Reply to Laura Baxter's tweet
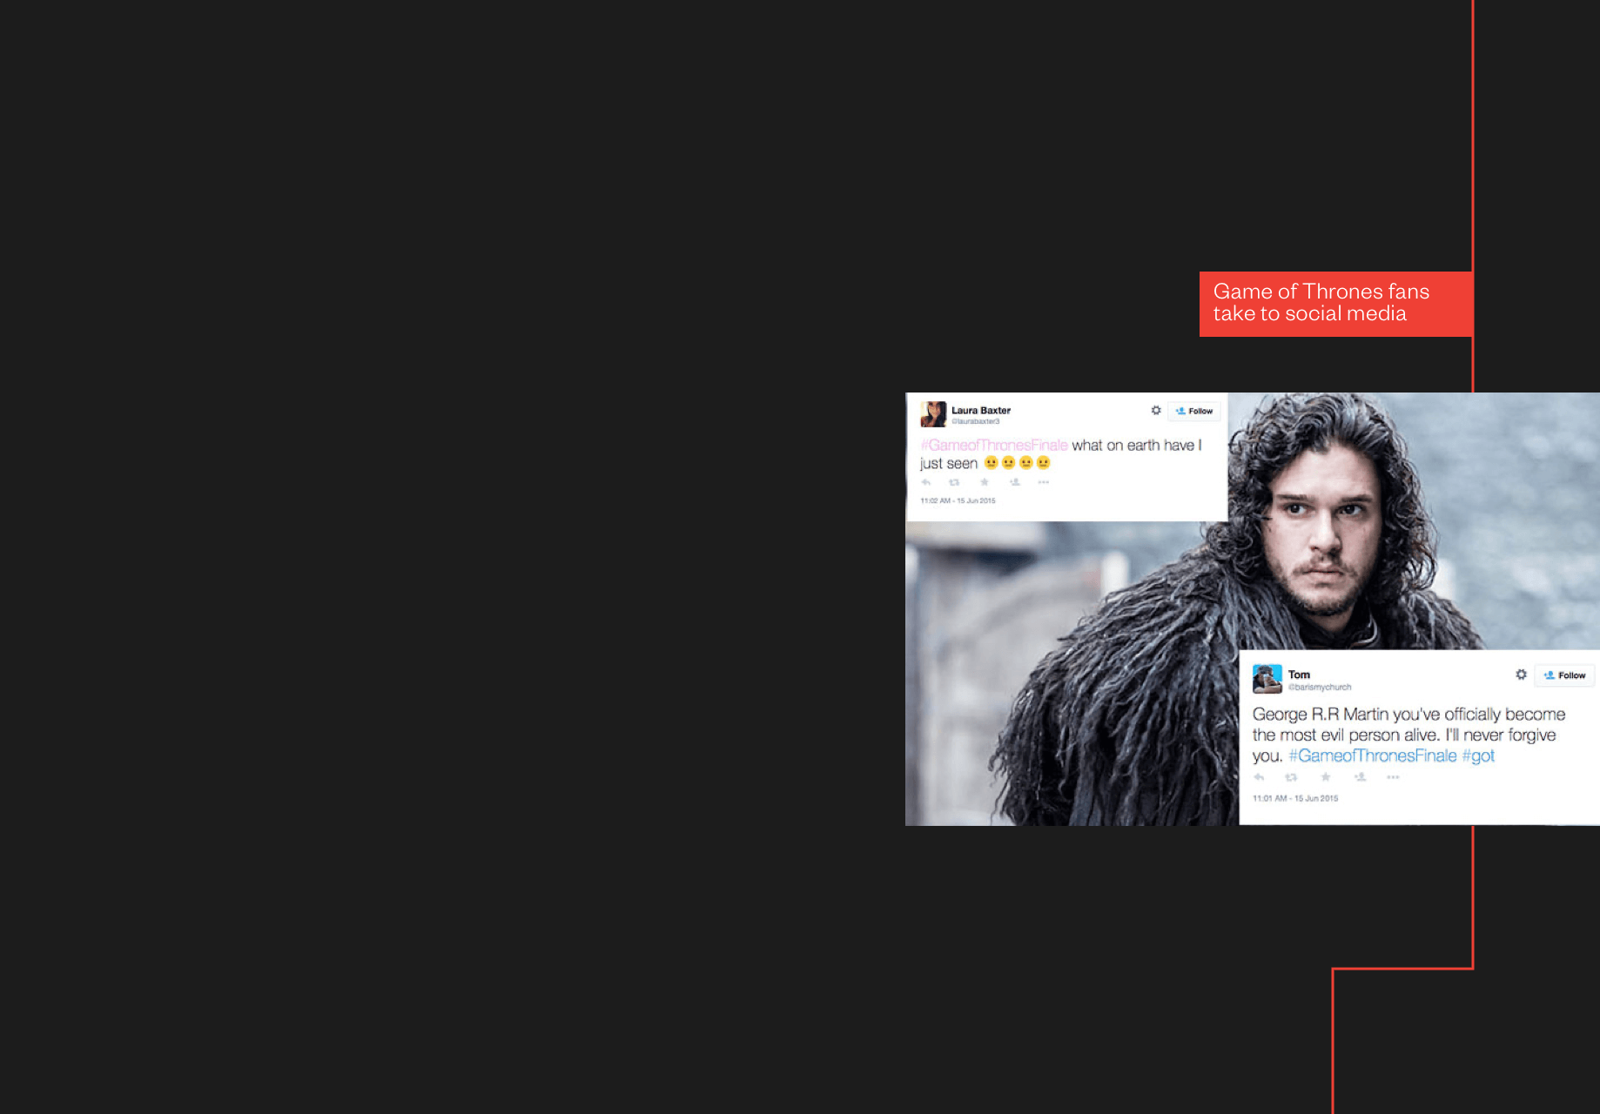1600x1114 pixels. click(x=926, y=482)
